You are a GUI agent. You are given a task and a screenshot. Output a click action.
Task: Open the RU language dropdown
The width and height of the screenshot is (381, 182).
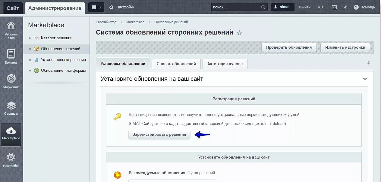coord(322,7)
